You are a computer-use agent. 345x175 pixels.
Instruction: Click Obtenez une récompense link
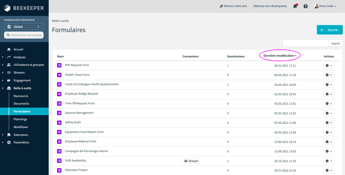(270, 6)
